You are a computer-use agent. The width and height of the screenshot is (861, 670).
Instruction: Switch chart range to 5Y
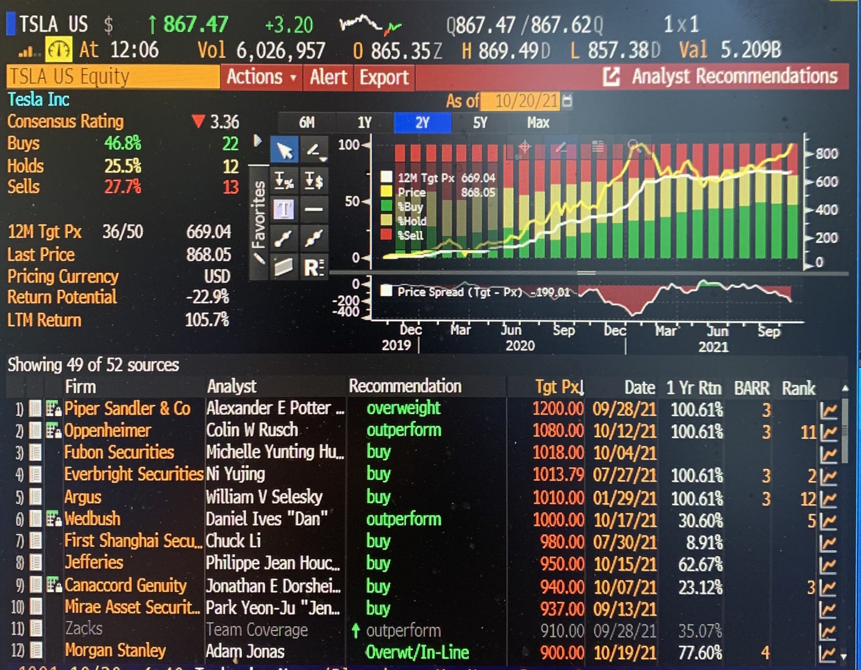click(480, 123)
